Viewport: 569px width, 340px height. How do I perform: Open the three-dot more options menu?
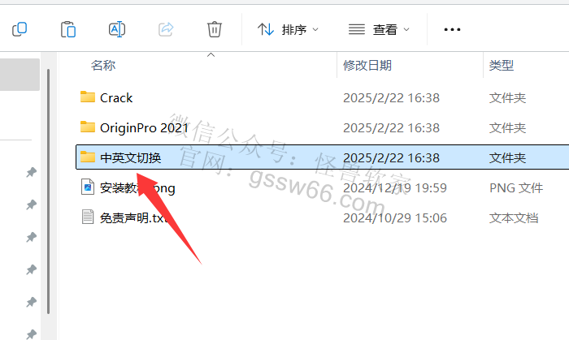click(x=452, y=29)
